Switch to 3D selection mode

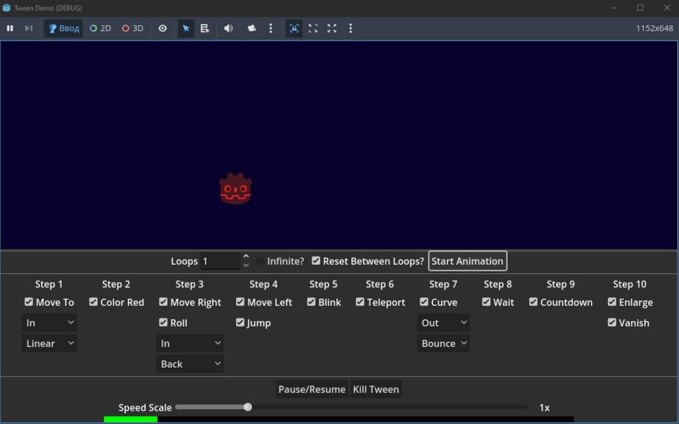pos(133,28)
